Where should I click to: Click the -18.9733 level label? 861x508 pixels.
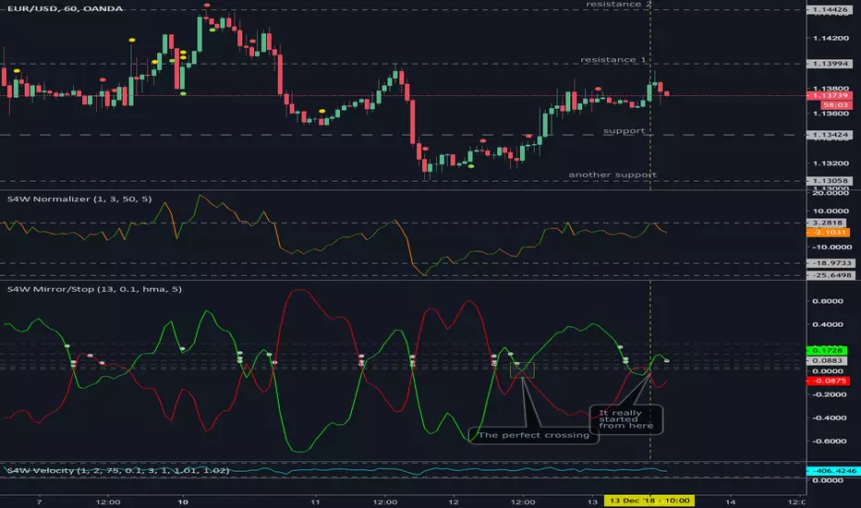click(831, 263)
